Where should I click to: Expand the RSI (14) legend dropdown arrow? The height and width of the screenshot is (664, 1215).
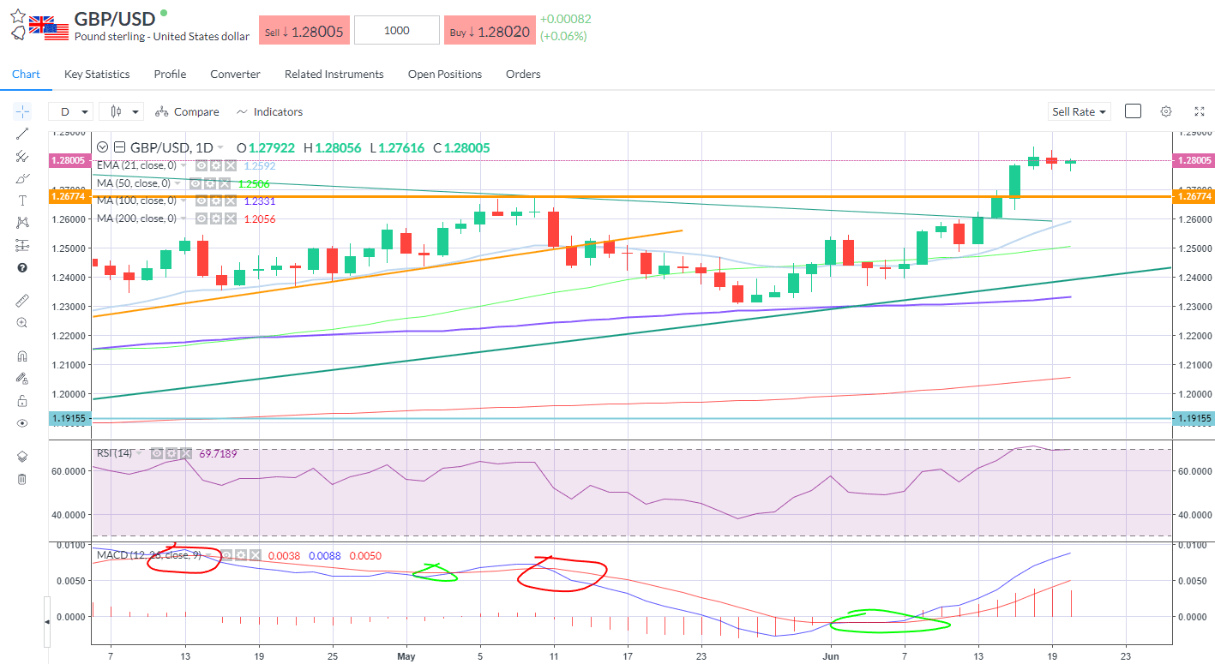139,453
